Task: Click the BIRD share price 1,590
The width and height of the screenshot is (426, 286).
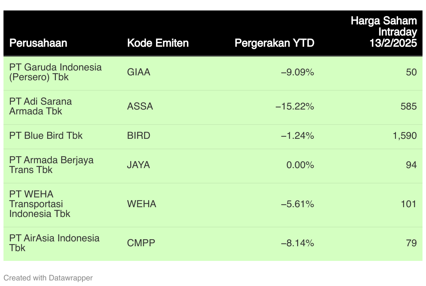Action: coord(405,136)
